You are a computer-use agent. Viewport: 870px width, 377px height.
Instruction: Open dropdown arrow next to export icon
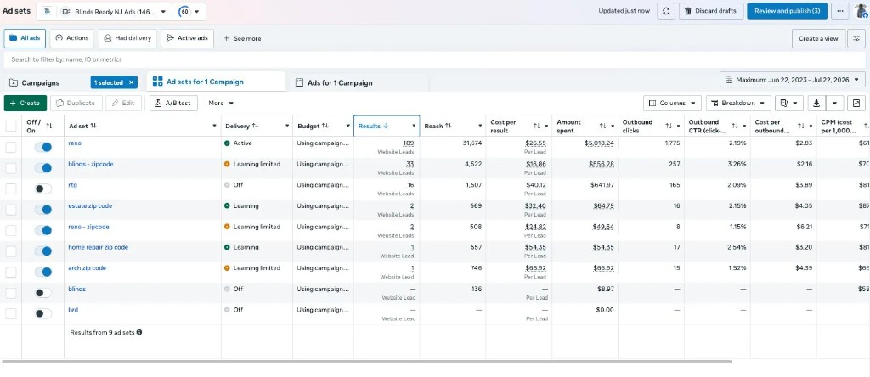pos(835,103)
